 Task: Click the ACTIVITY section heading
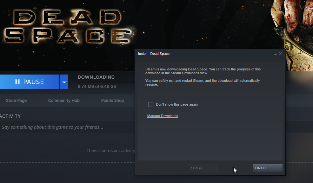click(10, 116)
